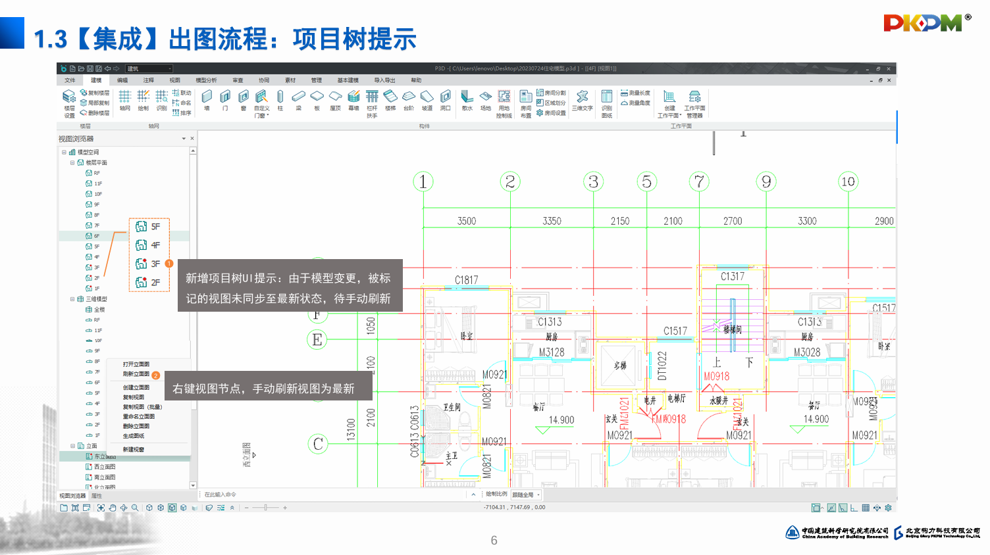
Task: Open the 创建工作平面 dropdown
Action: point(669,104)
